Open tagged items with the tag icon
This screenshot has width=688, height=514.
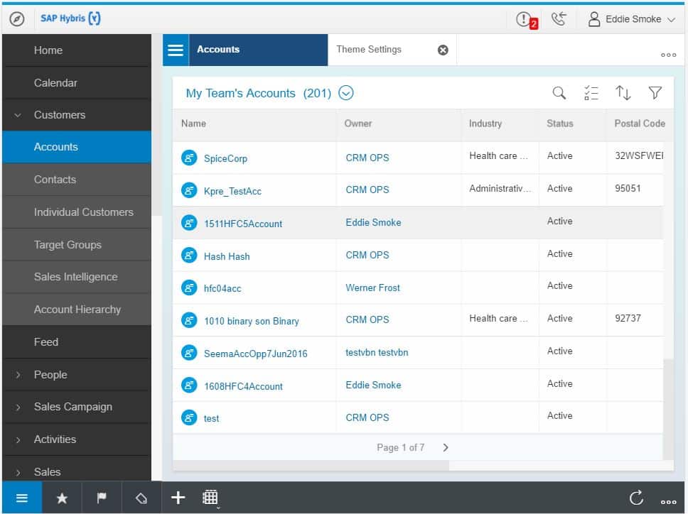coord(141,498)
